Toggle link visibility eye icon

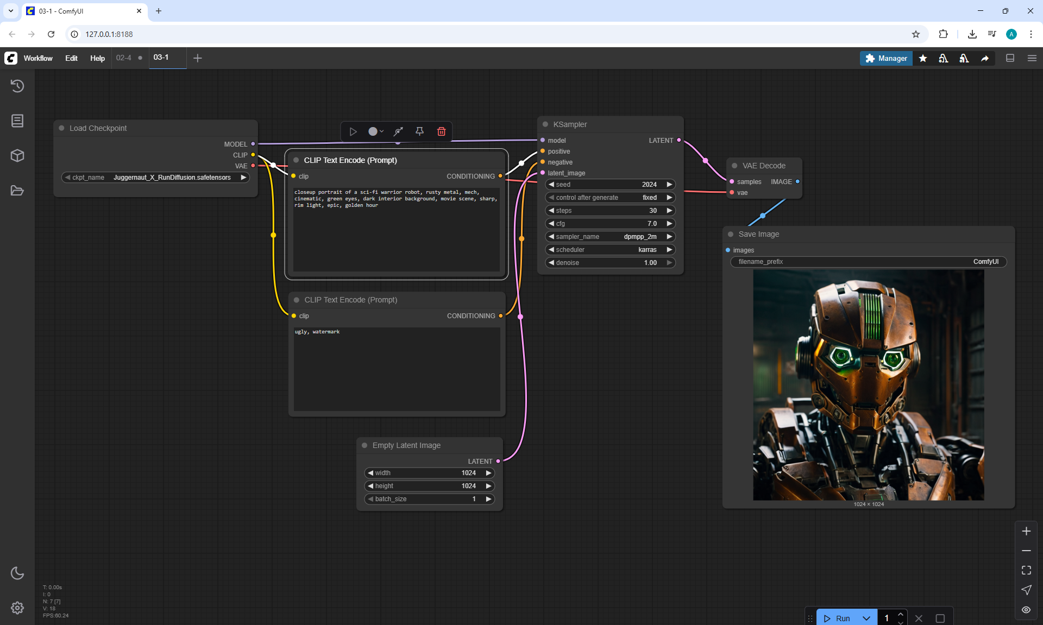(x=1026, y=610)
